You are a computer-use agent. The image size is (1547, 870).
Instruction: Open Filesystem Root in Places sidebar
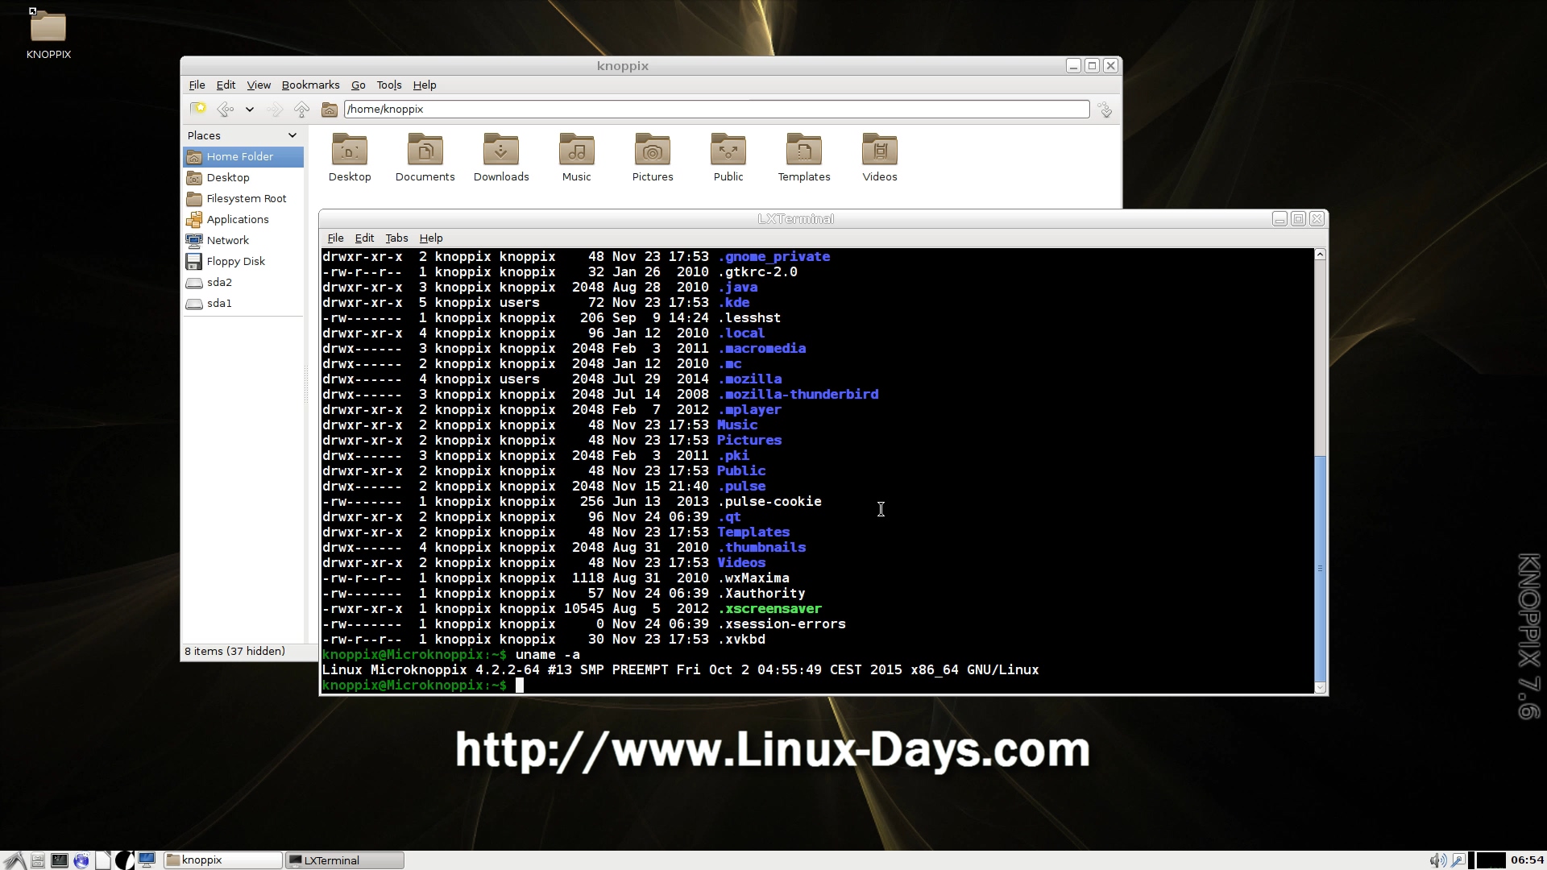pos(243,198)
